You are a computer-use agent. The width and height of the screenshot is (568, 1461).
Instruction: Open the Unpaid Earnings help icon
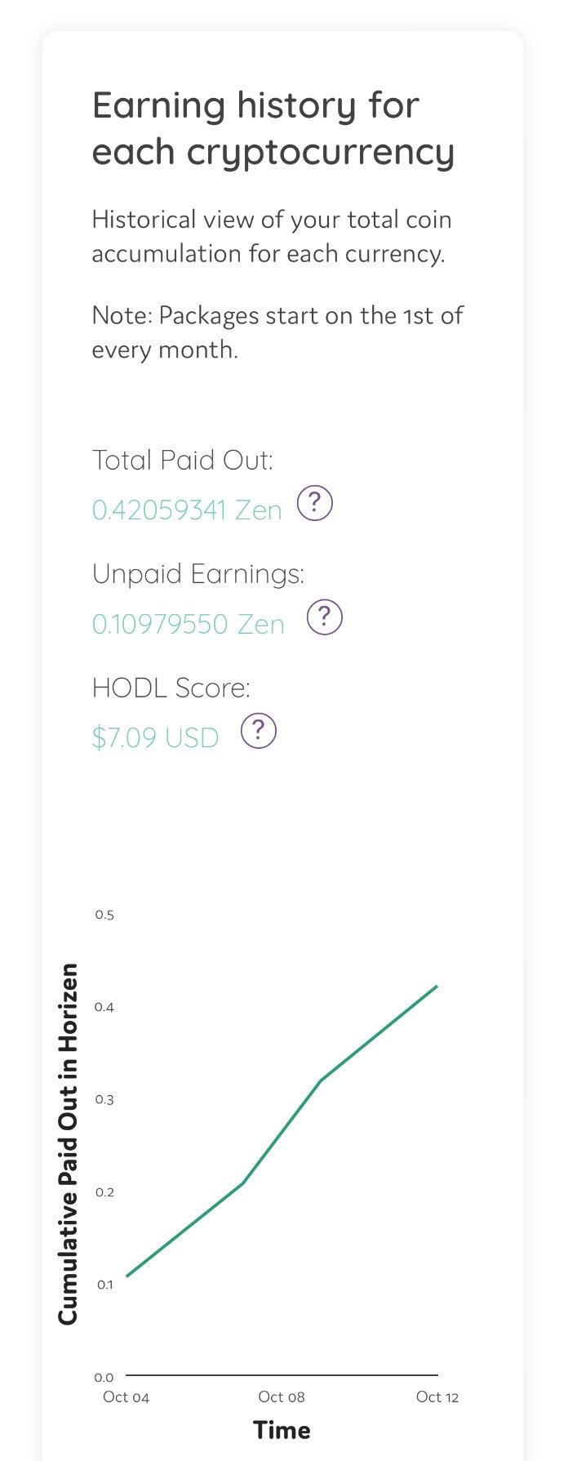pos(324,617)
